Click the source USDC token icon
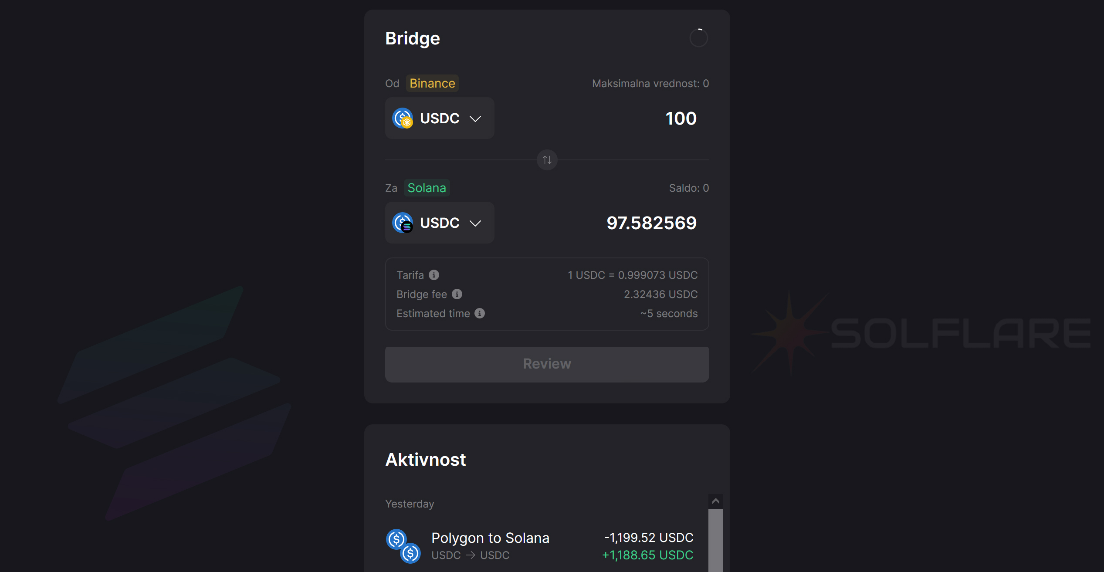Screen dimensions: 1104x572 [x=403, y=118]
